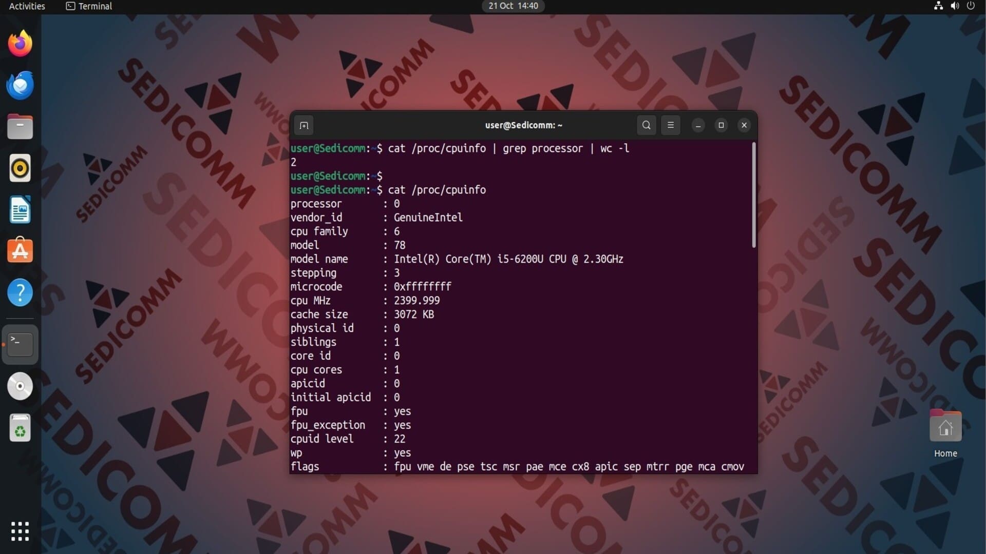Open the terminal hamburger menu

[671, 125]
